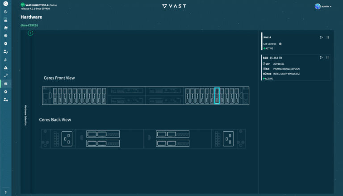Select the lower-right network card in back view

172,143
